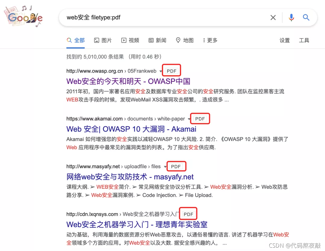Click the 新闻 tab newspaper icon
This screenshot has height=251, width=325.
pyautogui.click(x=151, y=40)
